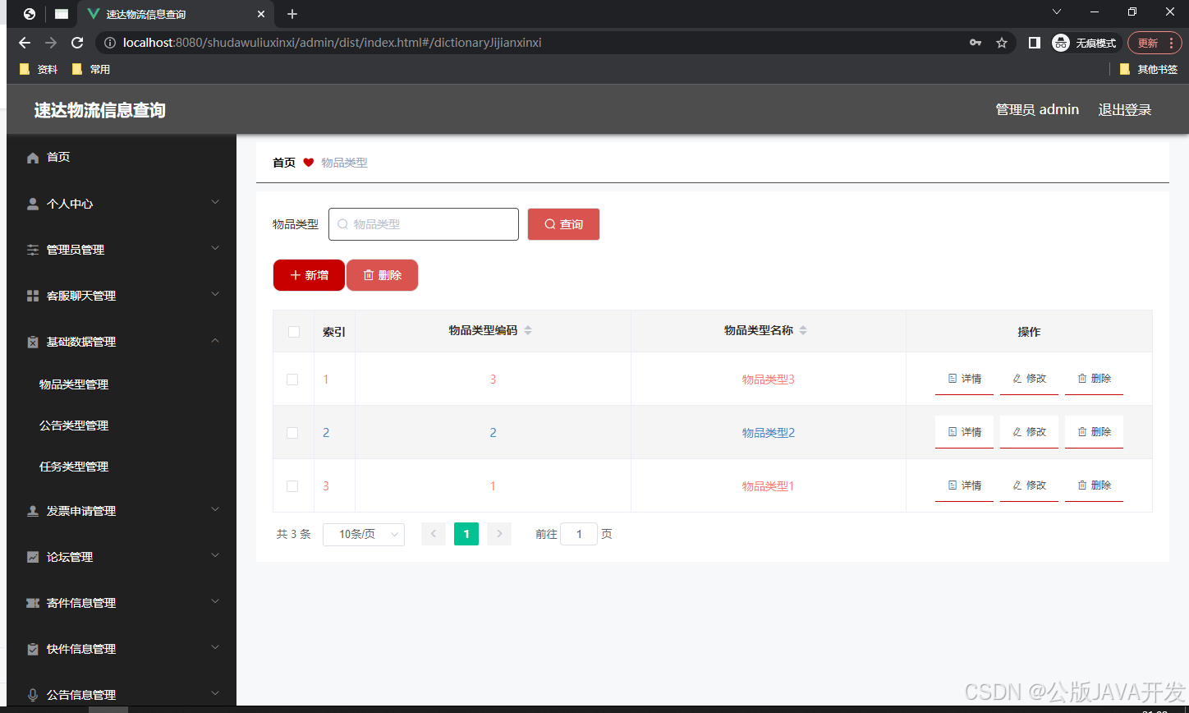Screen dimensions: 1189x713
Task: Expand the 客服聊天管理 menu chevron
Action: click(215, 294)
